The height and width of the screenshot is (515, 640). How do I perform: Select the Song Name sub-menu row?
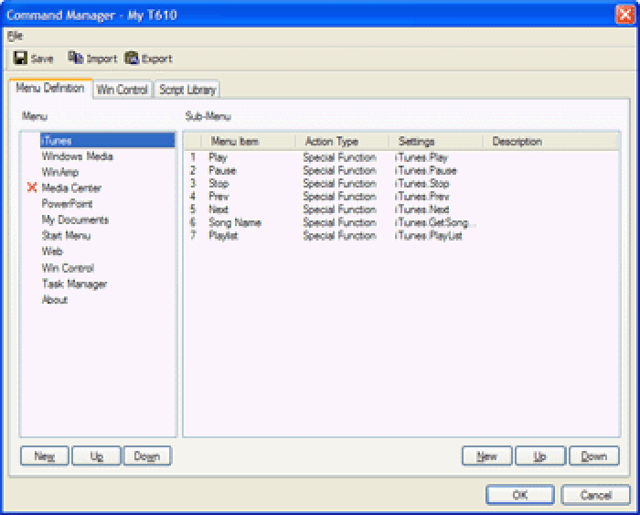[234, 222]
